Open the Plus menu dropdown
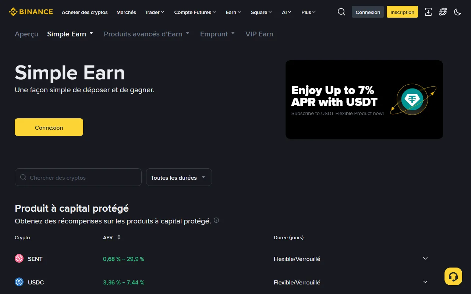The width and height of the screenshot is (471, 294). (308, 12)
